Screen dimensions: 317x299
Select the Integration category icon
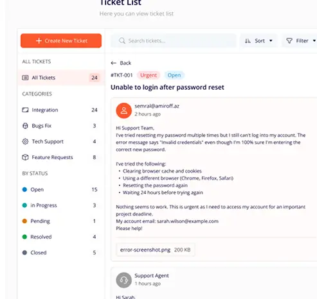pyautogui.click(x=25, y=110)
